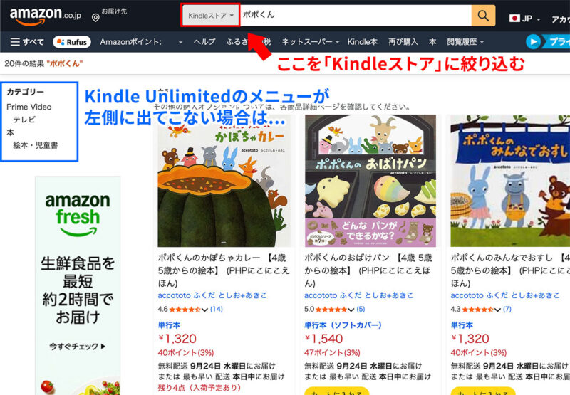The image size is (570, 395).
Task: Click the Amazon.co.jp logo
Action: click(x=45, y=16)
